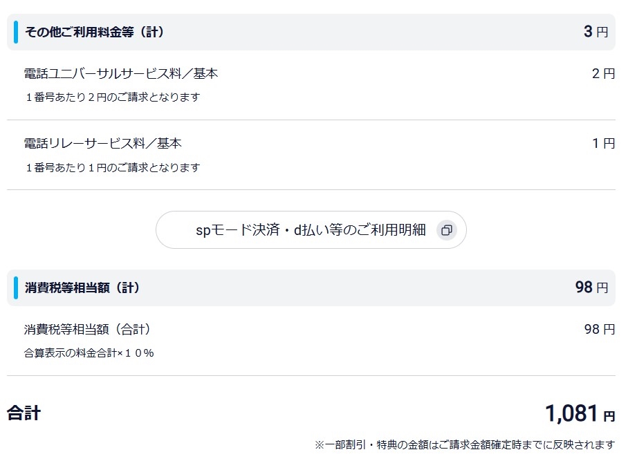Click the note １番号あたり１円のご請求となります
Screen dimensions: 637x461
[x=112, y=168]
